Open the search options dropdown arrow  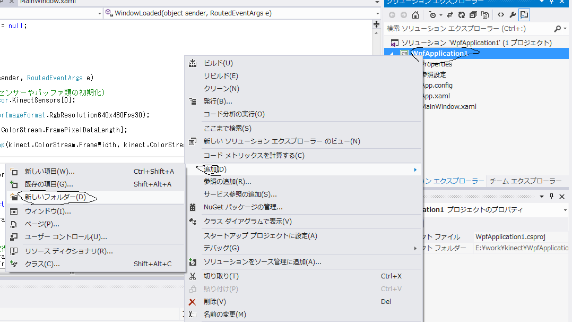[565, 29]
